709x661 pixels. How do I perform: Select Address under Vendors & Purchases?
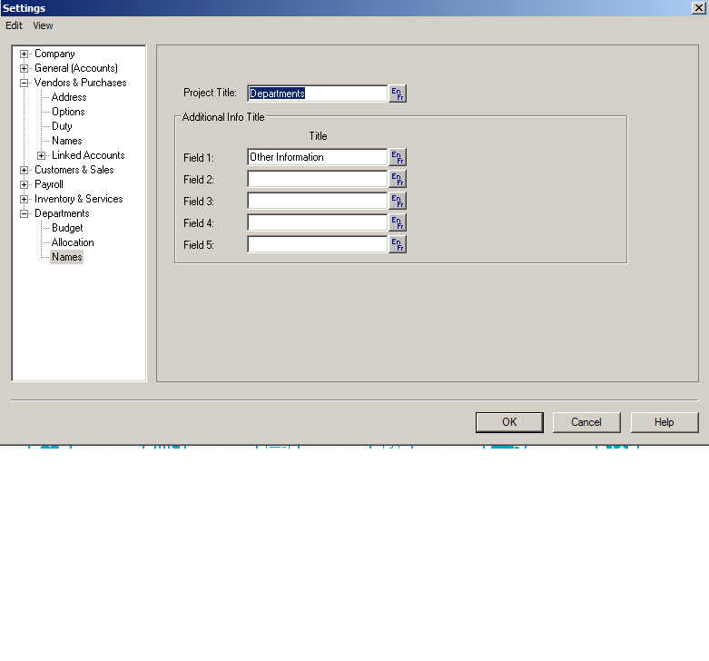[x=69, y=97]
